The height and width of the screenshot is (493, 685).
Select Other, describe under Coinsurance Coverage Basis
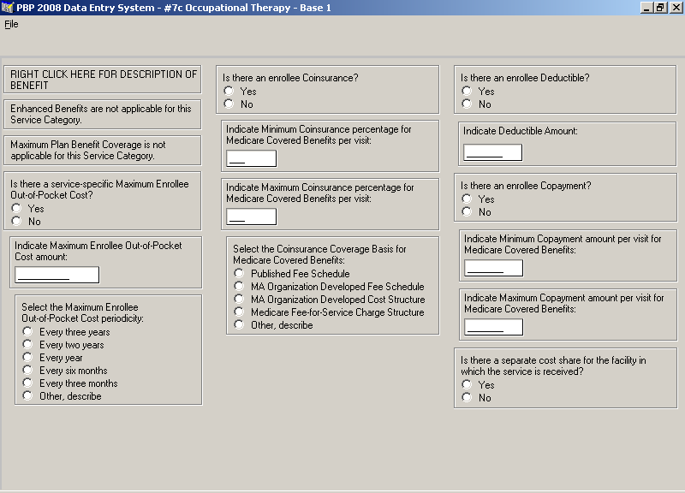[x=239, y=324]
